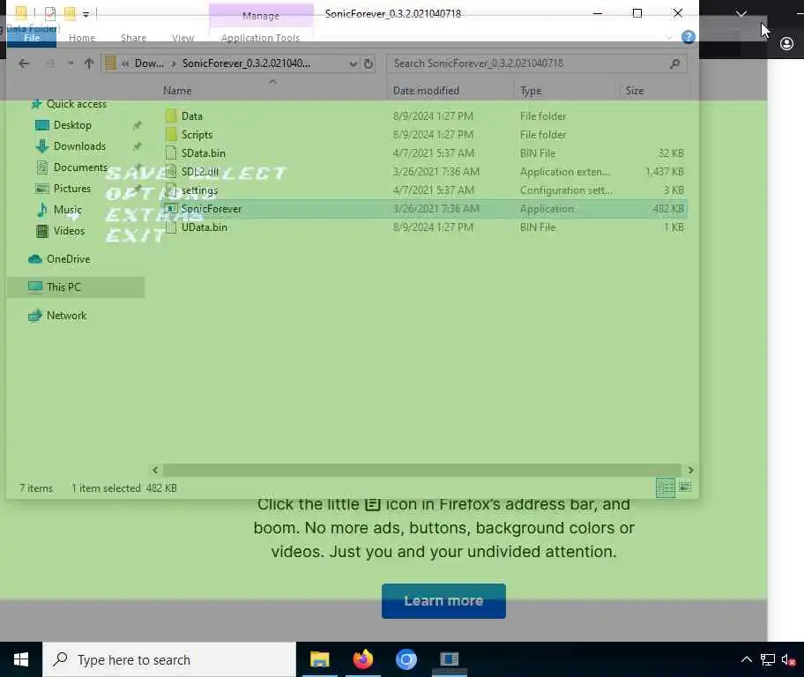804x677 pixels.
Task: Open the File tab
Action: (32, 37)
